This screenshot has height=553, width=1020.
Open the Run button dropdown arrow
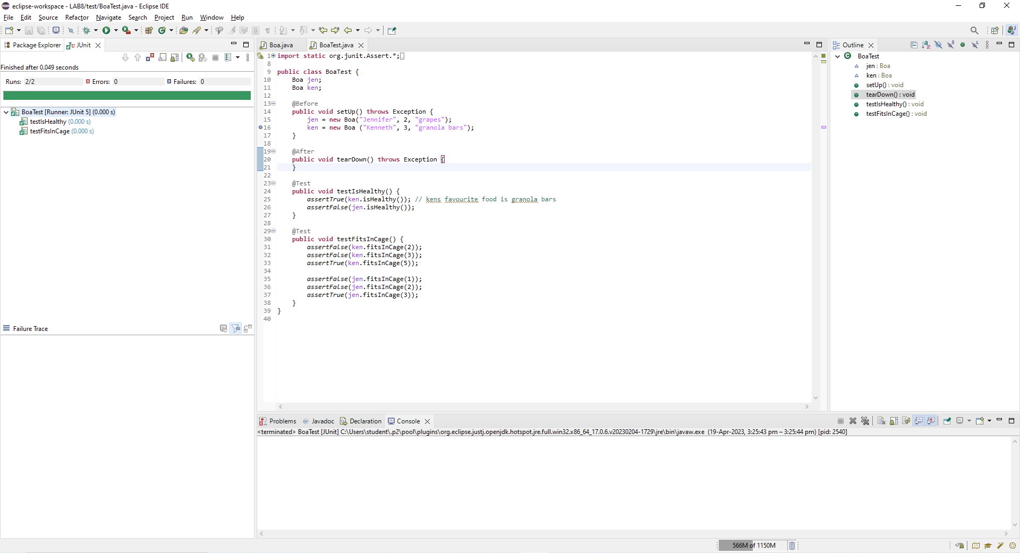(116, 30)
